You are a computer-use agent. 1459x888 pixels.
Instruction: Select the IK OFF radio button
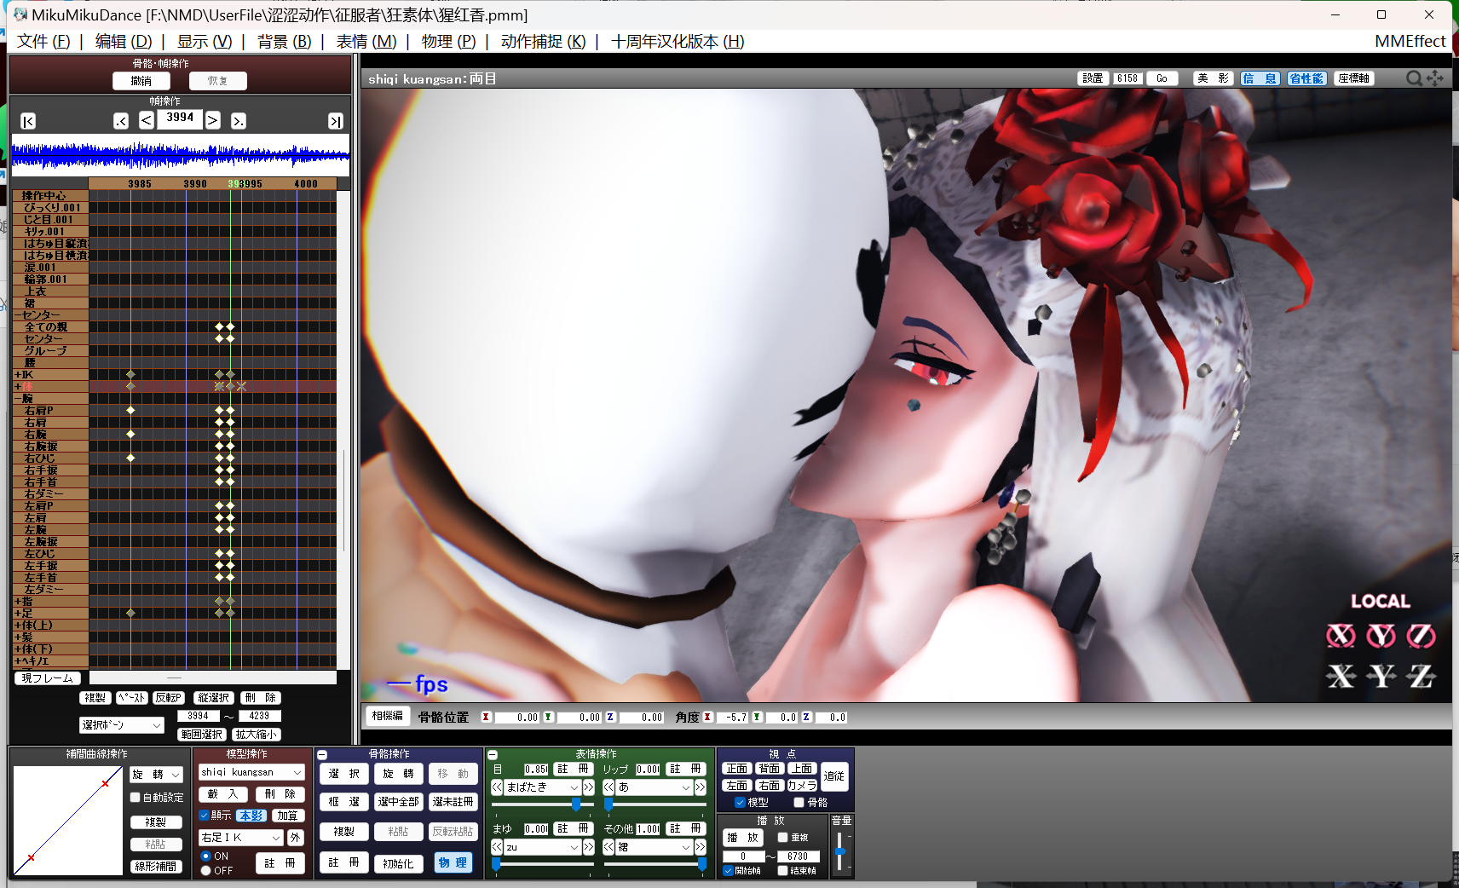pos(205,871)
